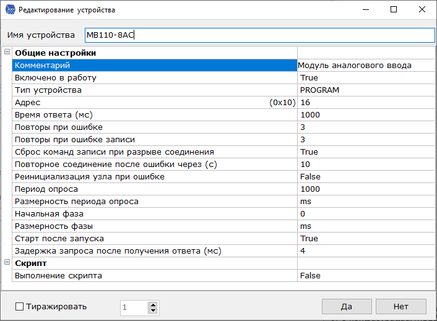Screen dimensions: 437x321
Task: Select the Размерность фазы row
Action: point(155,226)
